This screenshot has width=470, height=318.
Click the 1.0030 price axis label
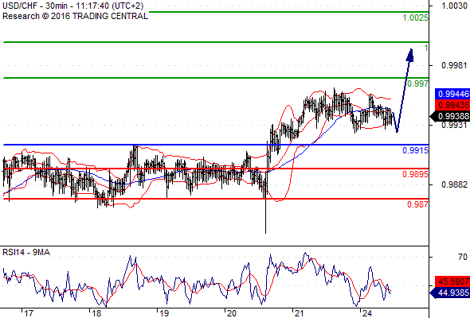[x=454, y=6]
